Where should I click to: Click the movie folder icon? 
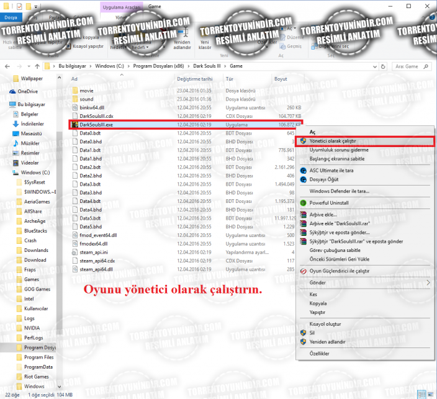tap(75, 91)
